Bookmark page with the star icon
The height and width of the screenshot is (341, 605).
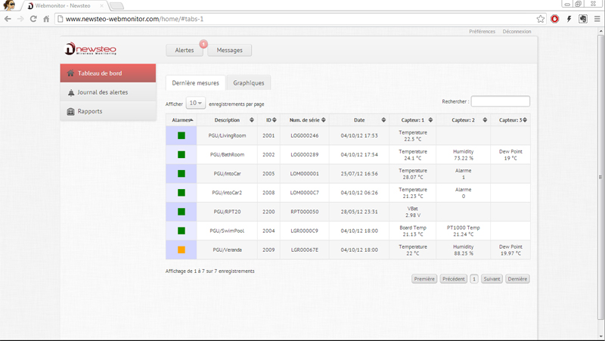(x=541, y=19)
